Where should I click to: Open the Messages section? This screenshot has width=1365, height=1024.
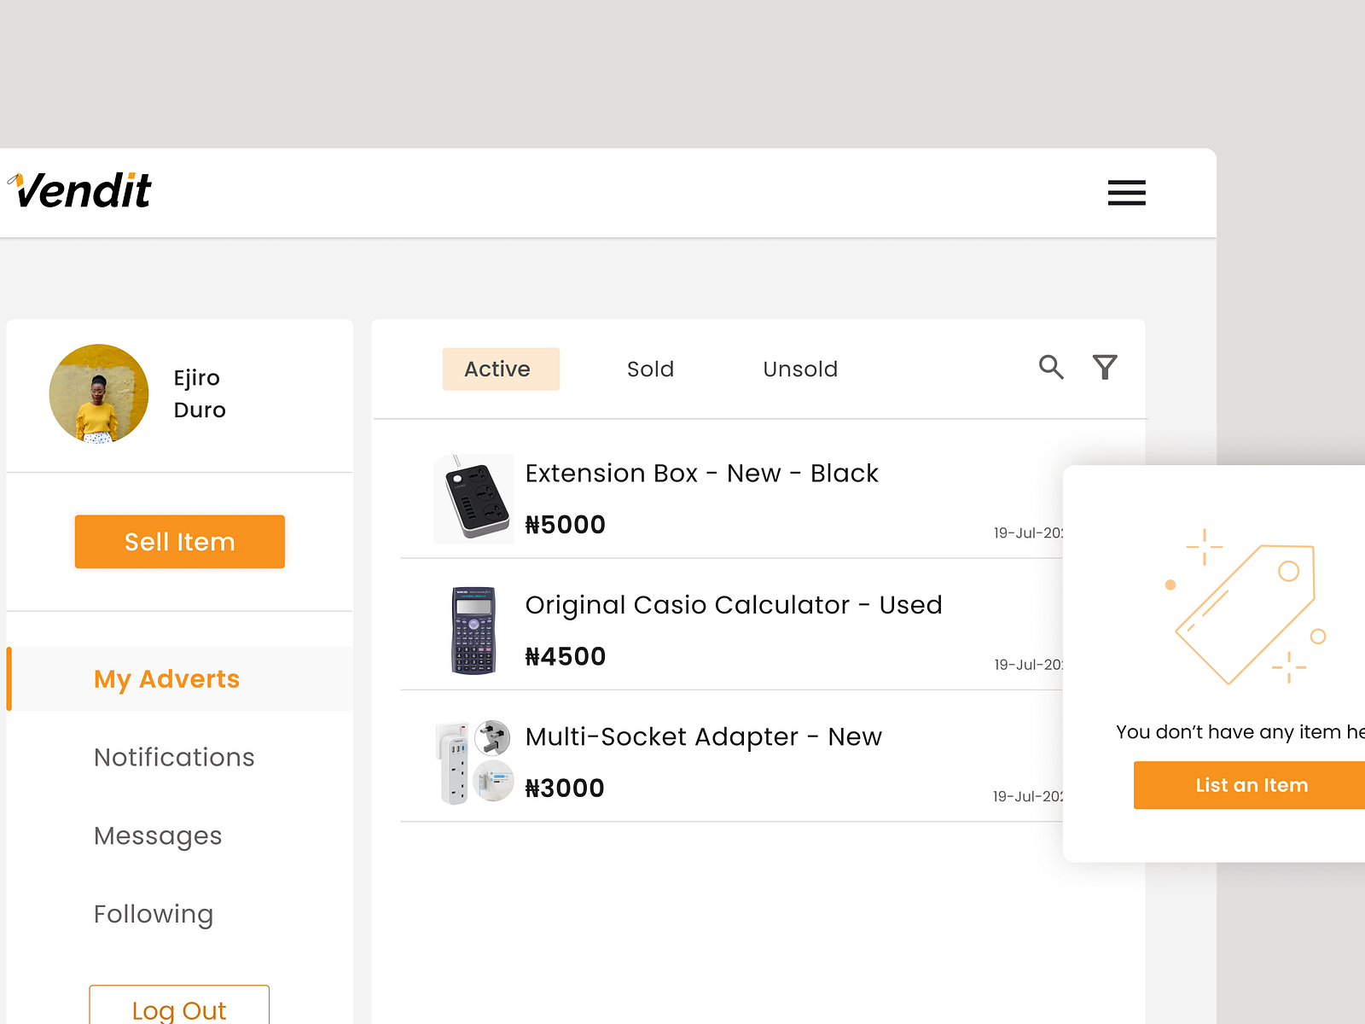(x=158, y=835)
